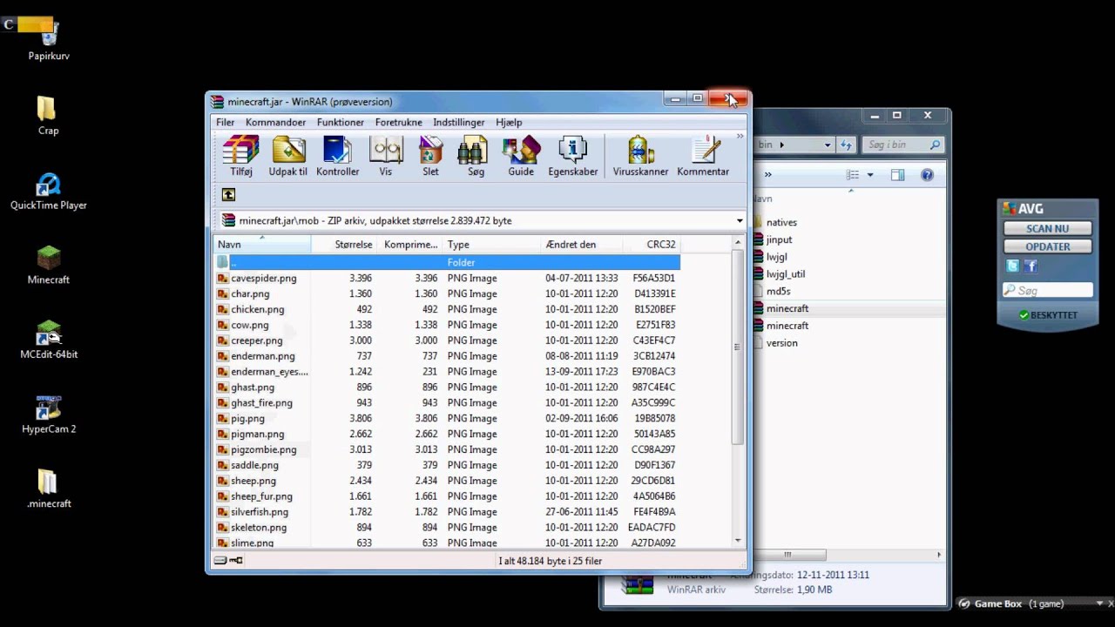1115x627 pixels.
Task: Click the up-one-level folder icon
Action: (x=228, y=195)
